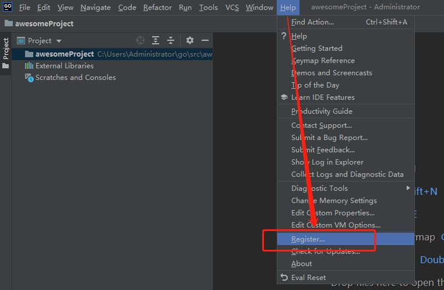Click the locate opened file crosshair icon

point(140,40)
